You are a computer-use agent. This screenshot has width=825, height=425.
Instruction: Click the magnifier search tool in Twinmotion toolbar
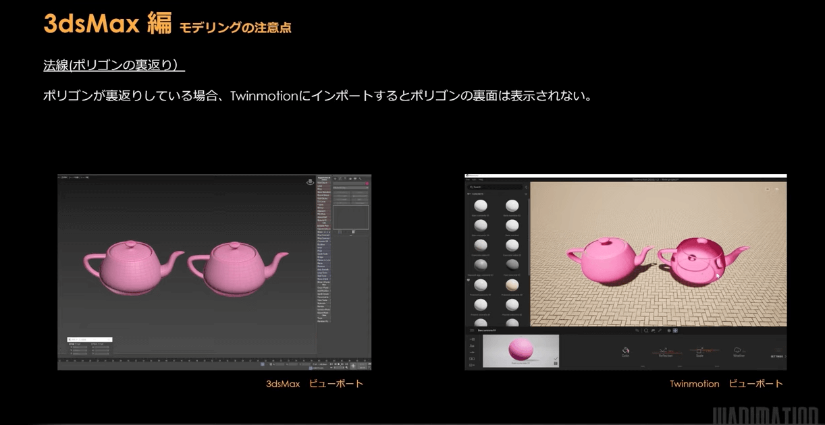[x=646, y=331]
